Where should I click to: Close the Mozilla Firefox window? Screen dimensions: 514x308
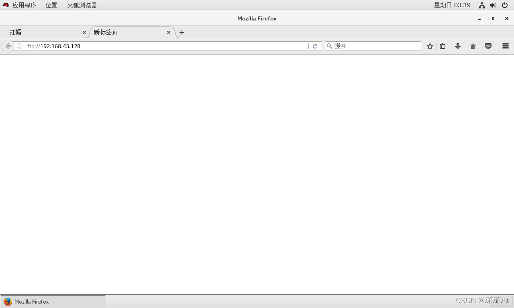(x=507, y=18)
